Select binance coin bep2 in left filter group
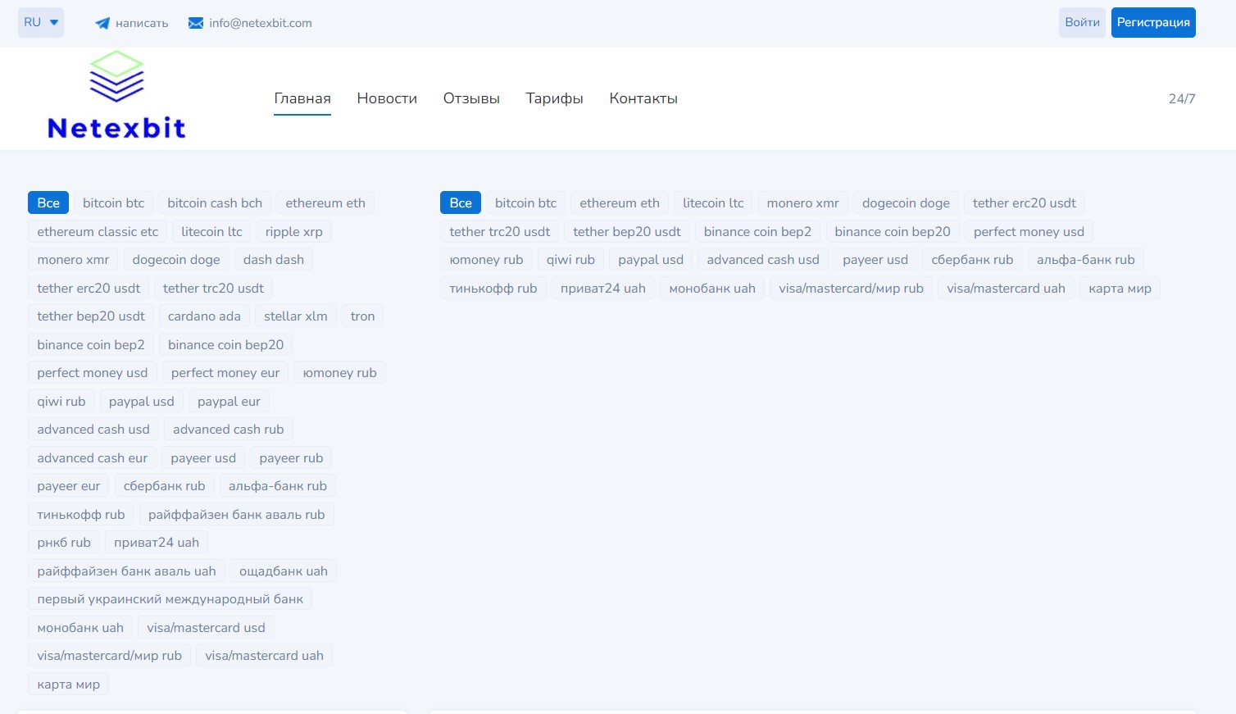Viewport: 1236px width, 714px height. point(91,345)
